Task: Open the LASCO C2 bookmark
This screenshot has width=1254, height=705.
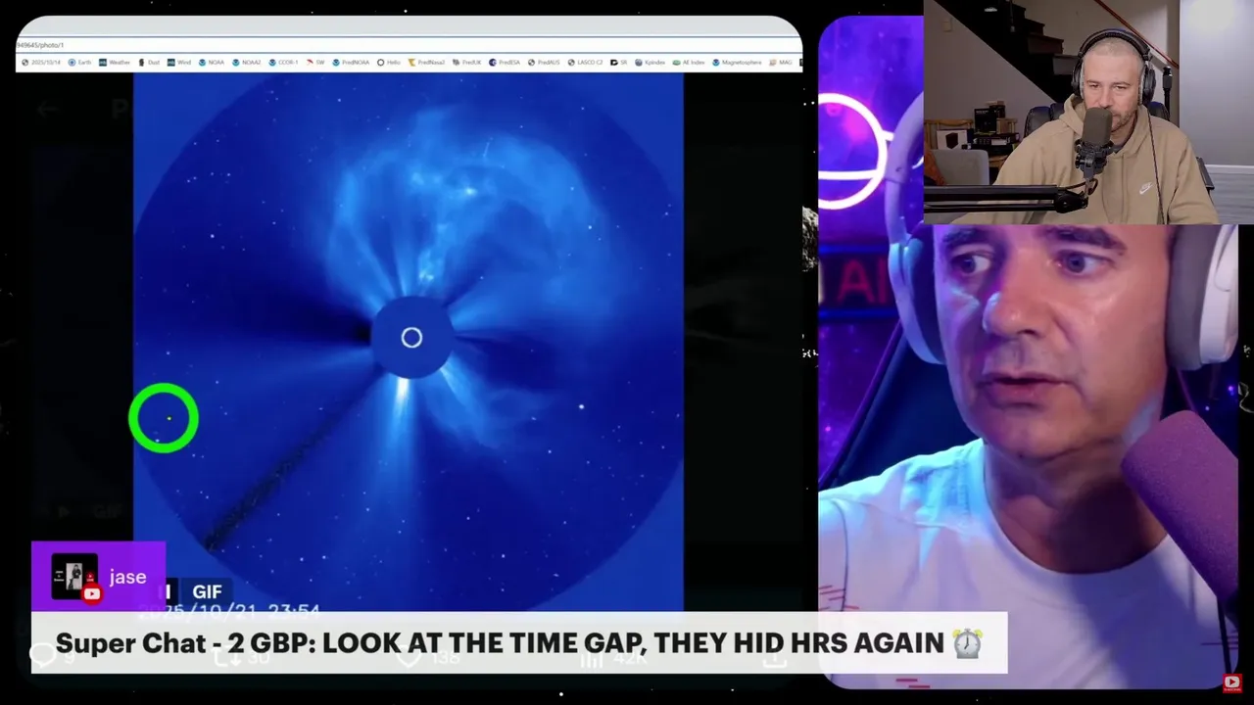Action: (585, 63)
